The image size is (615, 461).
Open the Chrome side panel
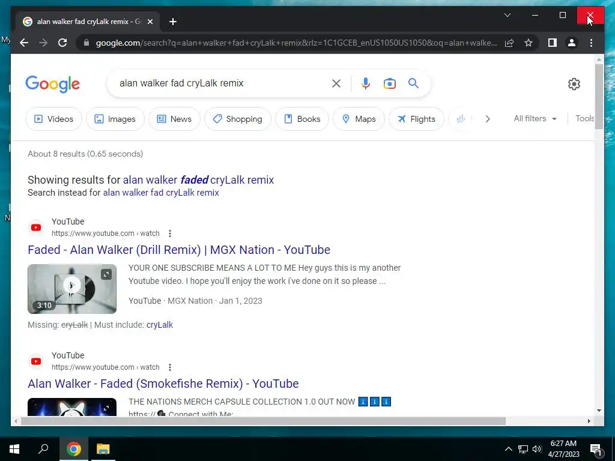553,43
